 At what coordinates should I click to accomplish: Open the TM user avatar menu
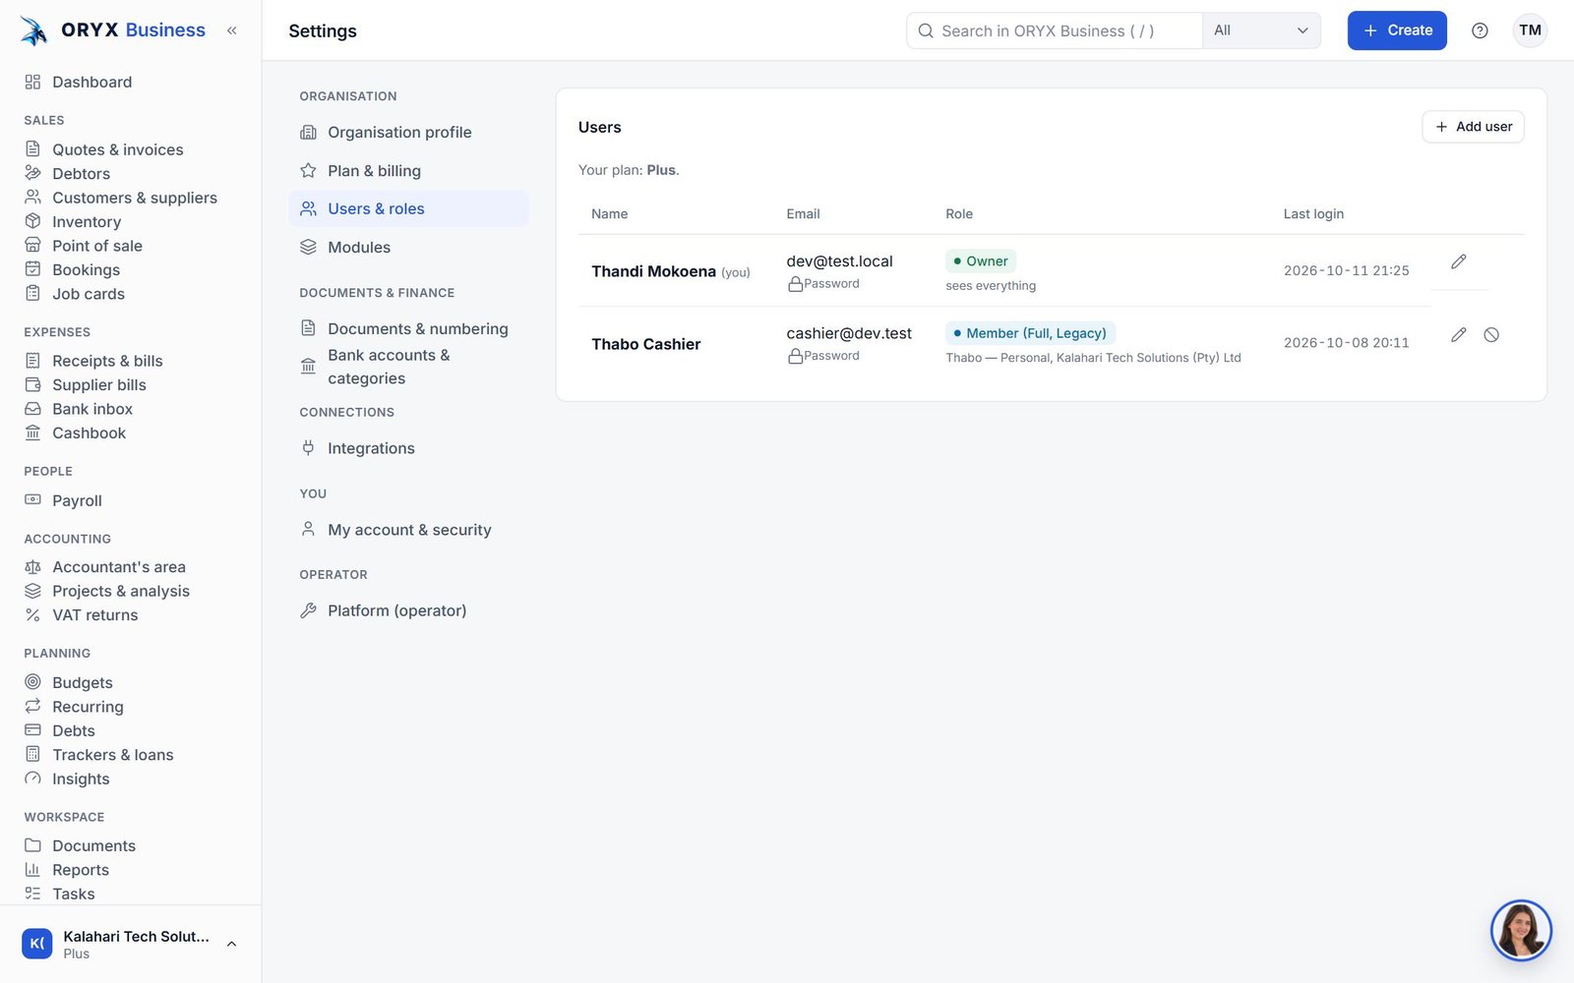[x=1530, y=30]
